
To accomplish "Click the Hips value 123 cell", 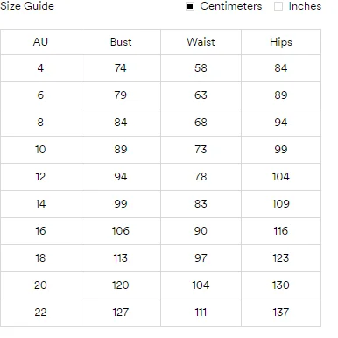I will (x=281, y=258).
